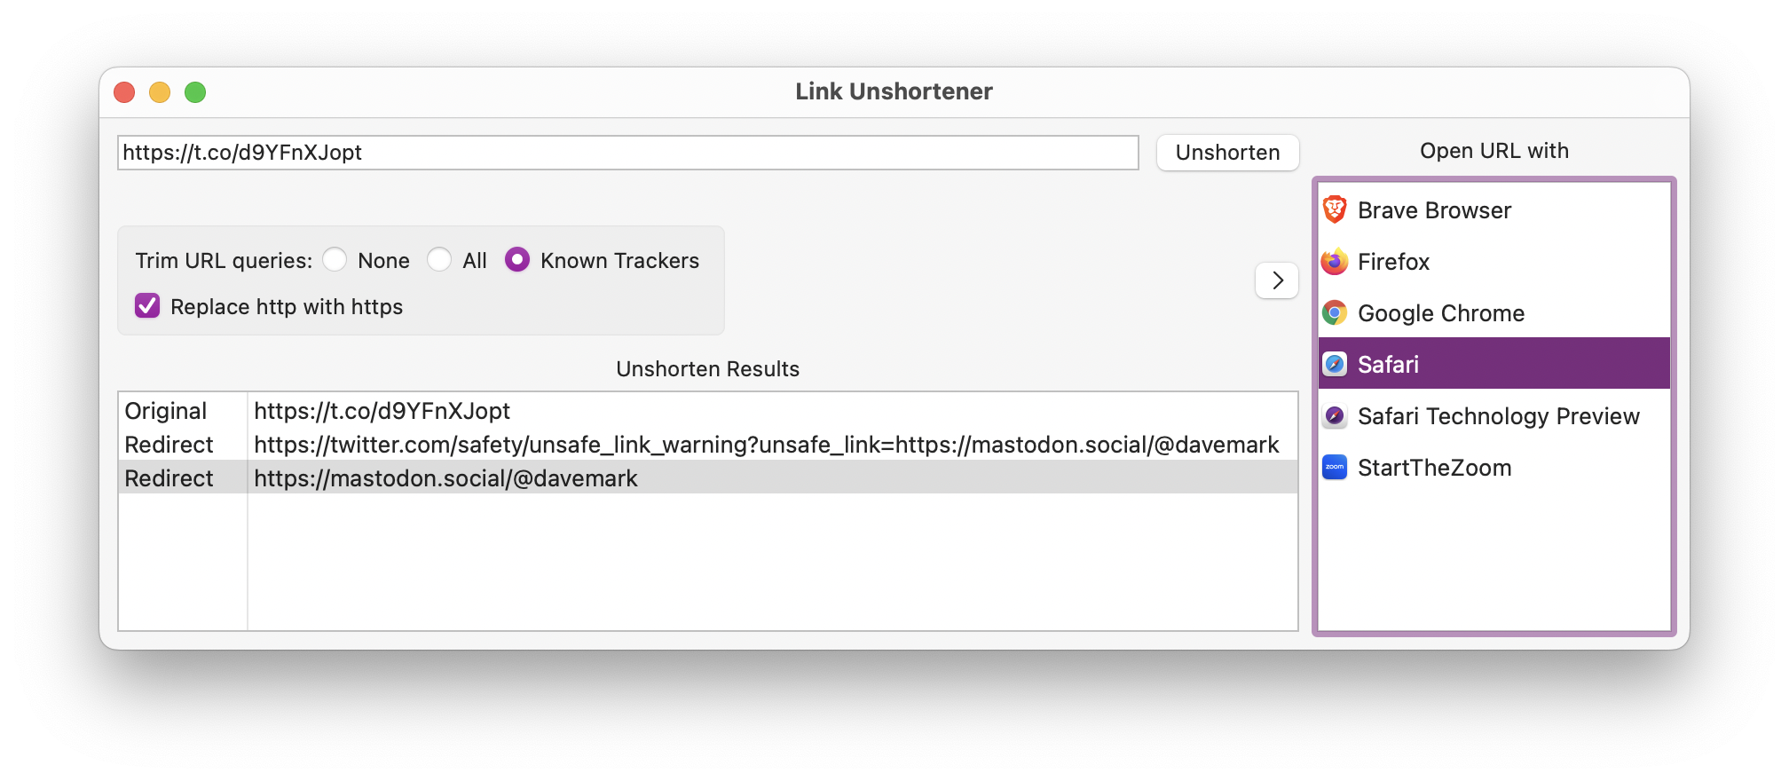Viewport: 1789px width, 781px height.
Task: Click the StartTheZoom blue icon
Action: (1335, 467)
